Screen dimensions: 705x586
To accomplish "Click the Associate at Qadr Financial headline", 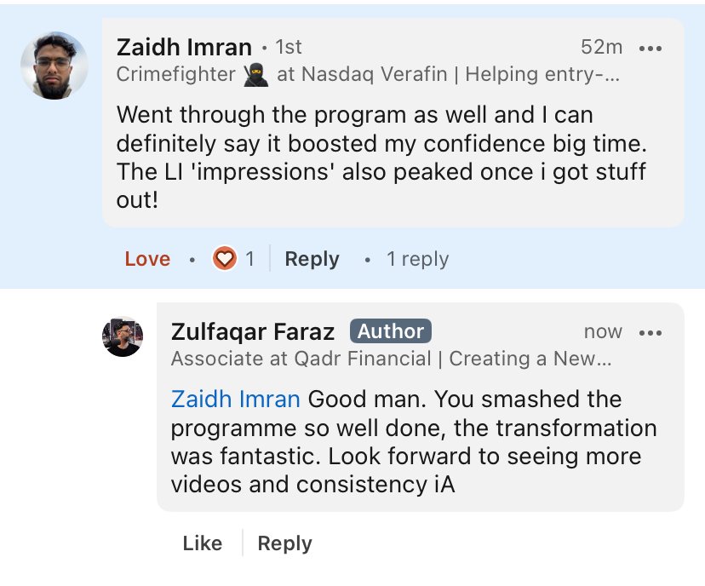I will (391, 359).
